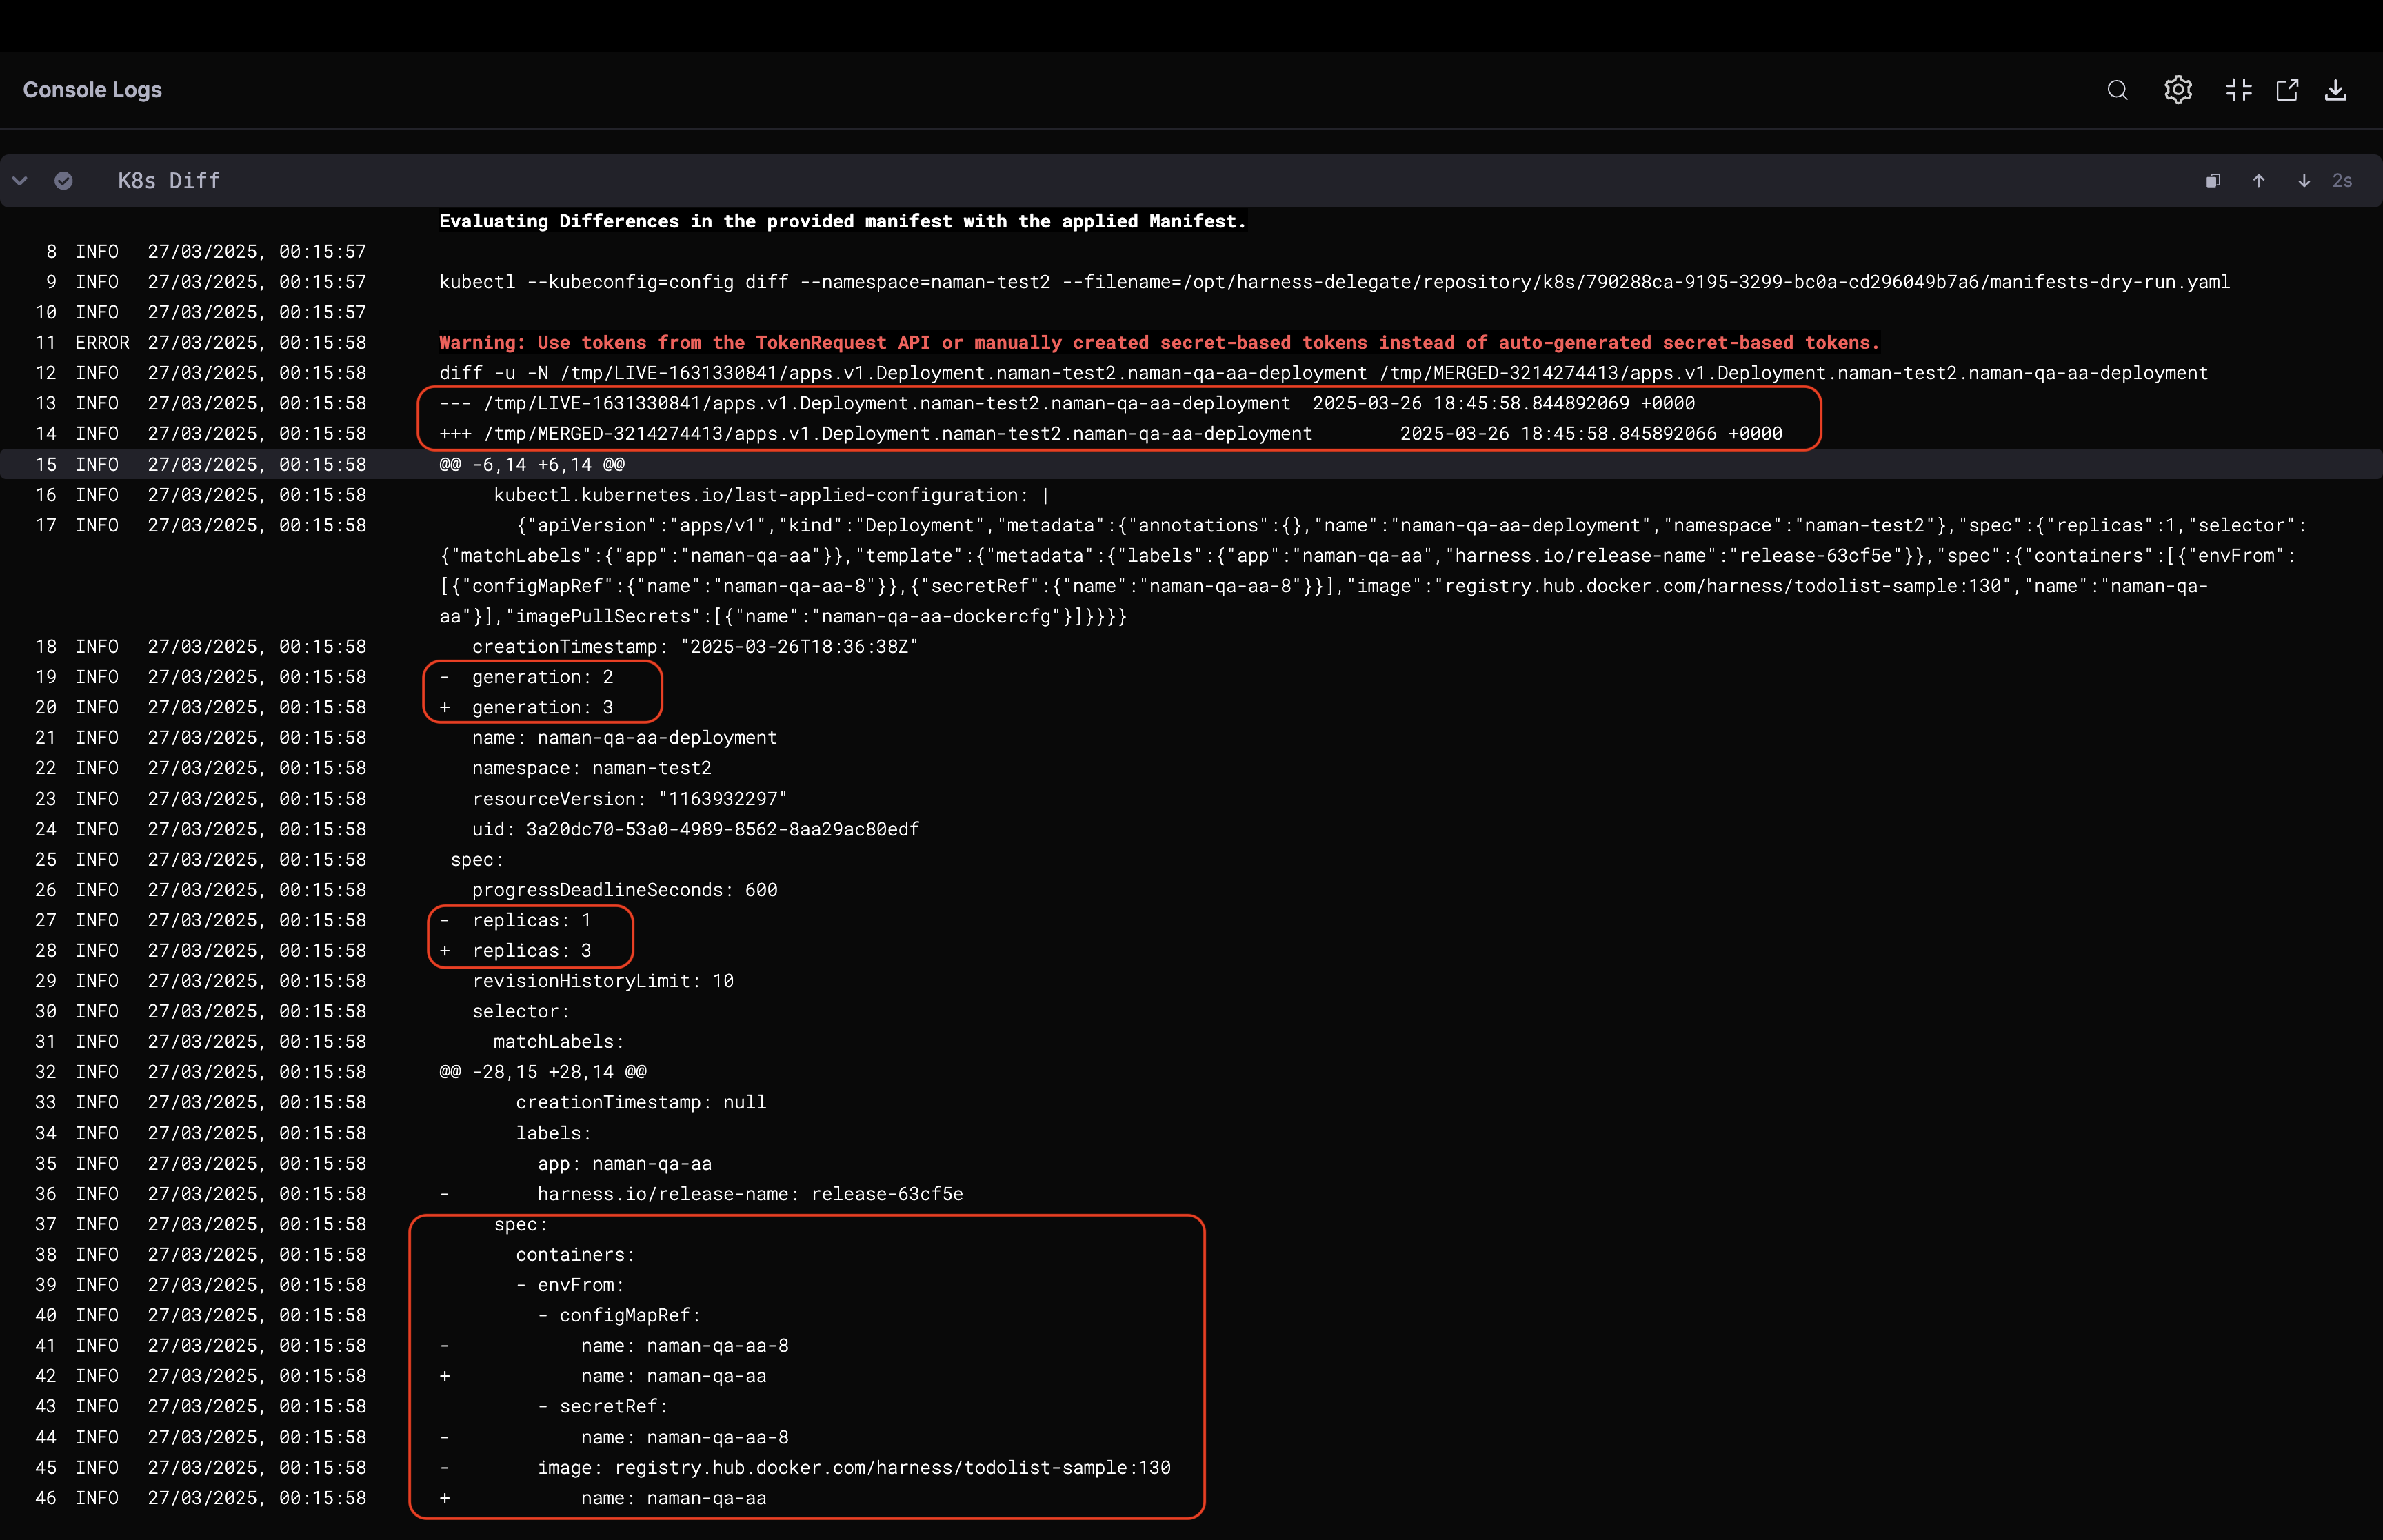Click the K8s Diff section title

(x=168, y=181)
